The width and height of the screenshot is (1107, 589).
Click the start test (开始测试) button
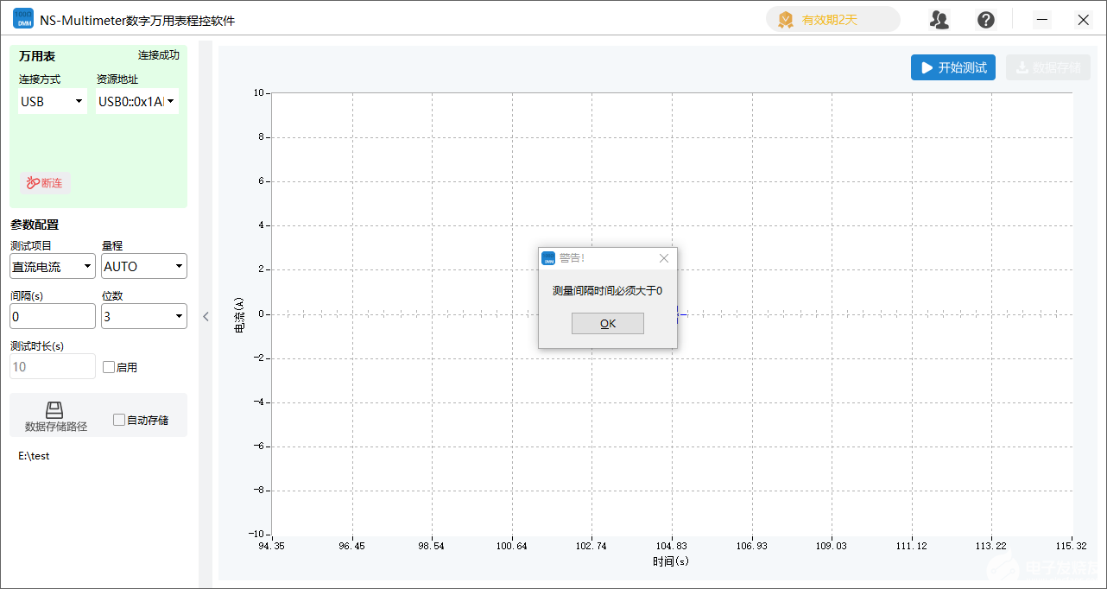[x=952, y=67]
